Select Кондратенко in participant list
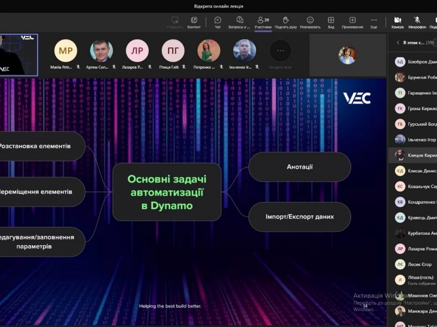 [413, 202]
